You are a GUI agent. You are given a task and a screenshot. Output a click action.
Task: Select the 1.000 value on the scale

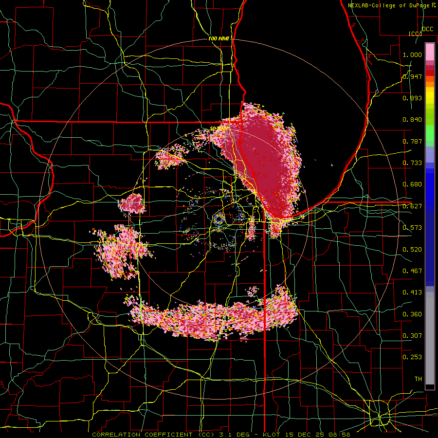(412, 55)
